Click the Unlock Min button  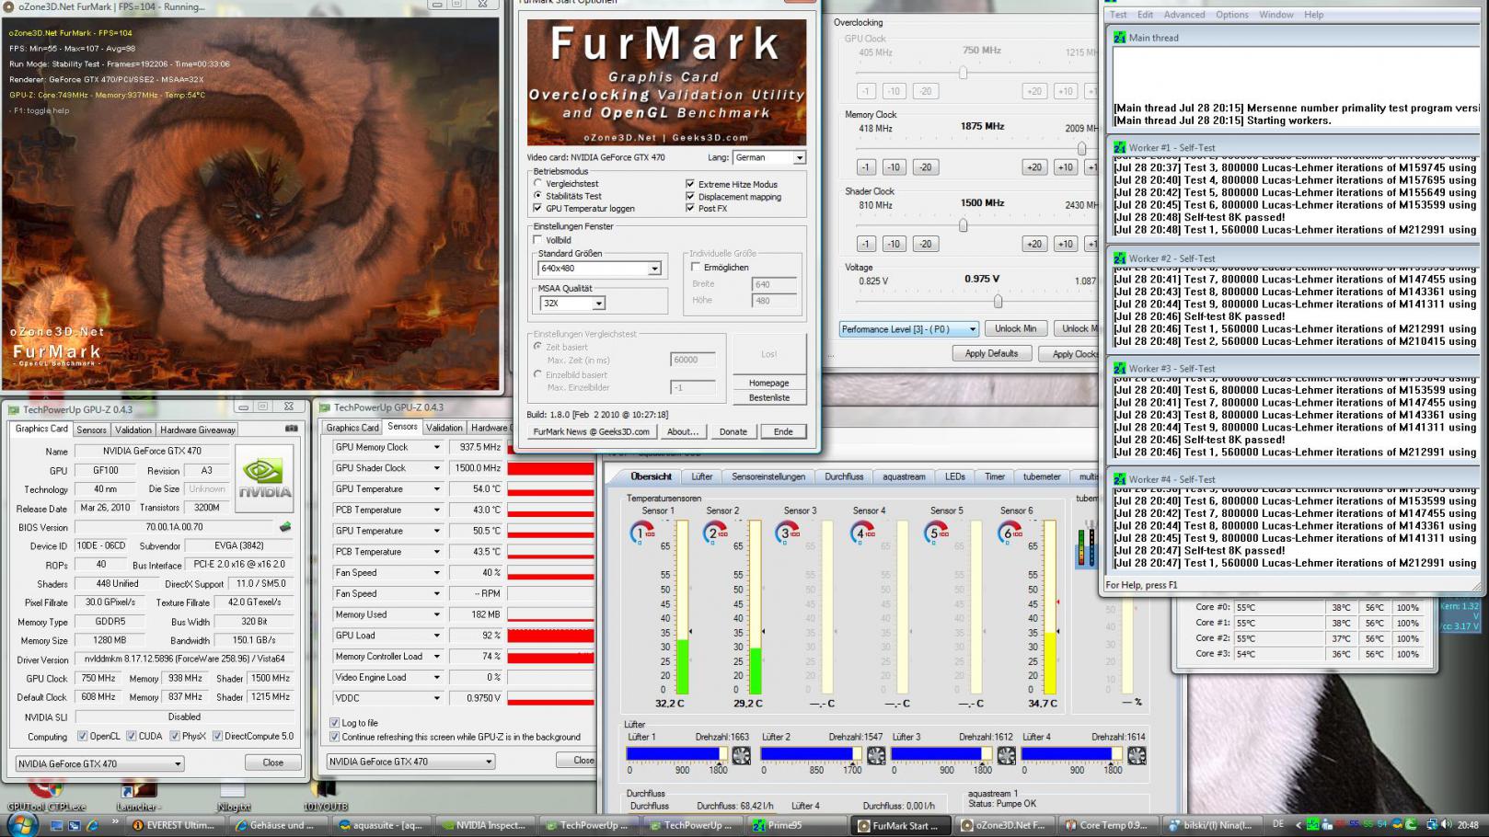[1015, 328]
